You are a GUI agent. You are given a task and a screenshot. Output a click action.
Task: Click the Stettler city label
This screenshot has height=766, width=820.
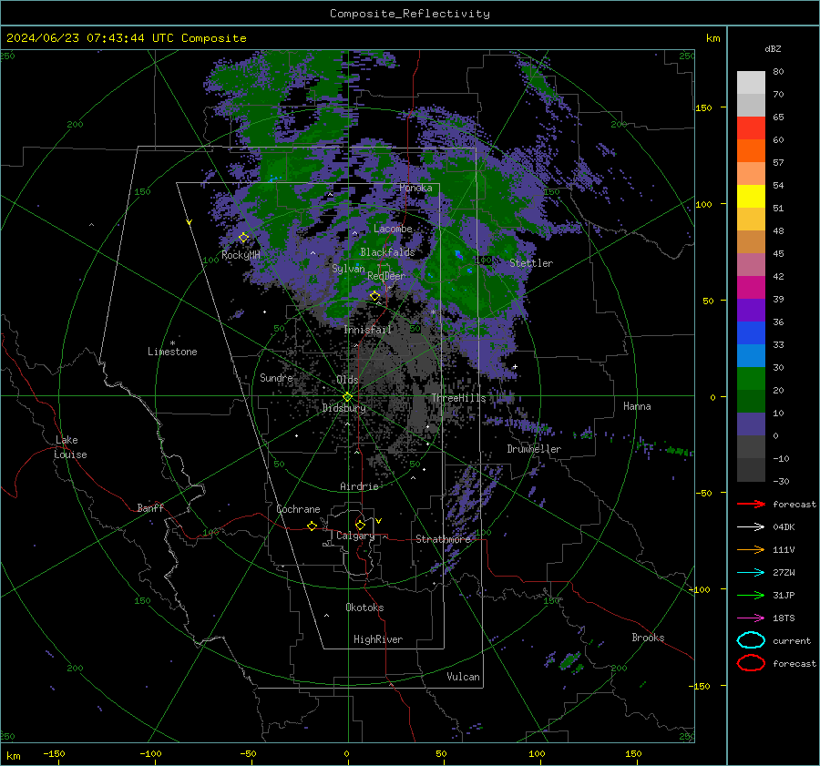pyautogui.click(x=531, y=263)
